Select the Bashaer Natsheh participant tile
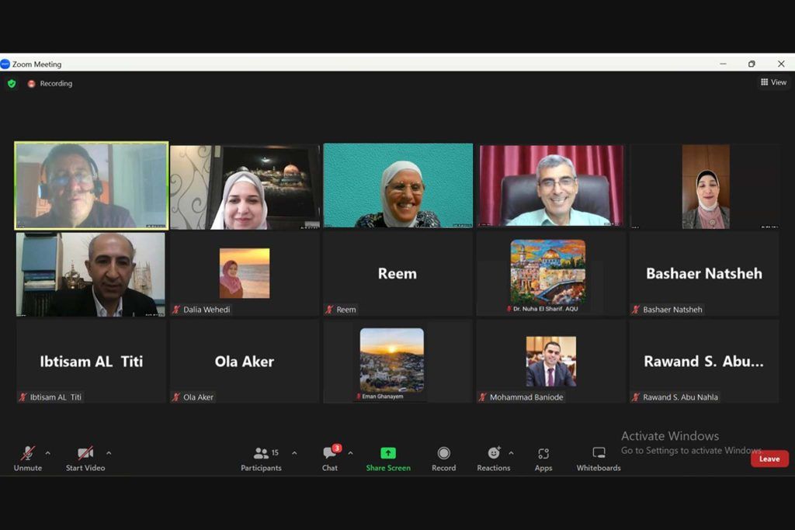Viewport: 795px width, 530px height. tap(703, 274)
